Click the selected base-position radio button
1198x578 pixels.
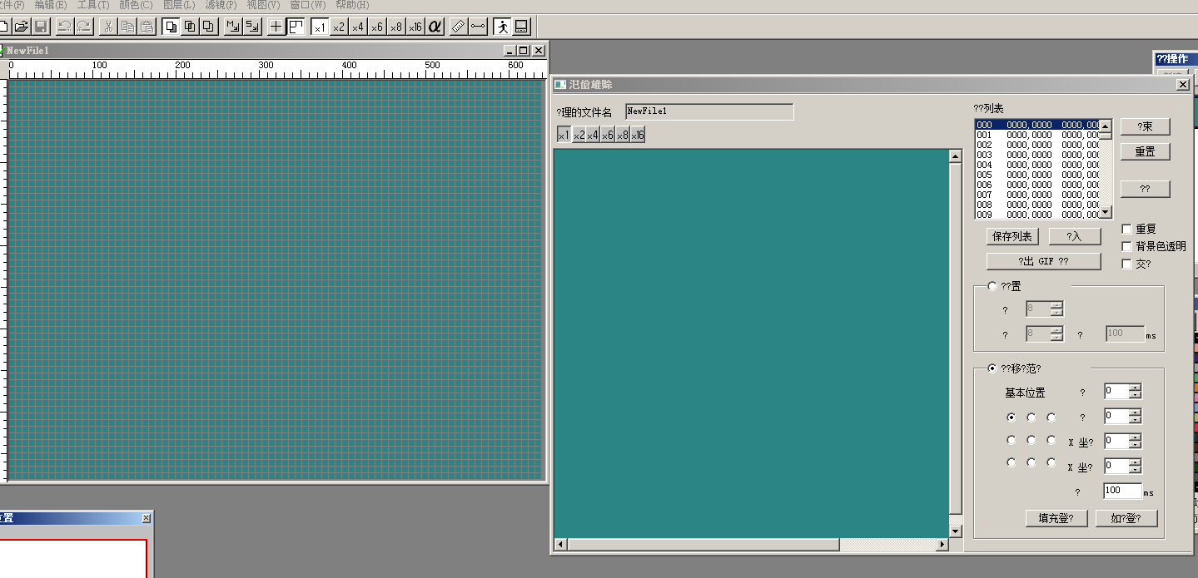coord(1012,417)
